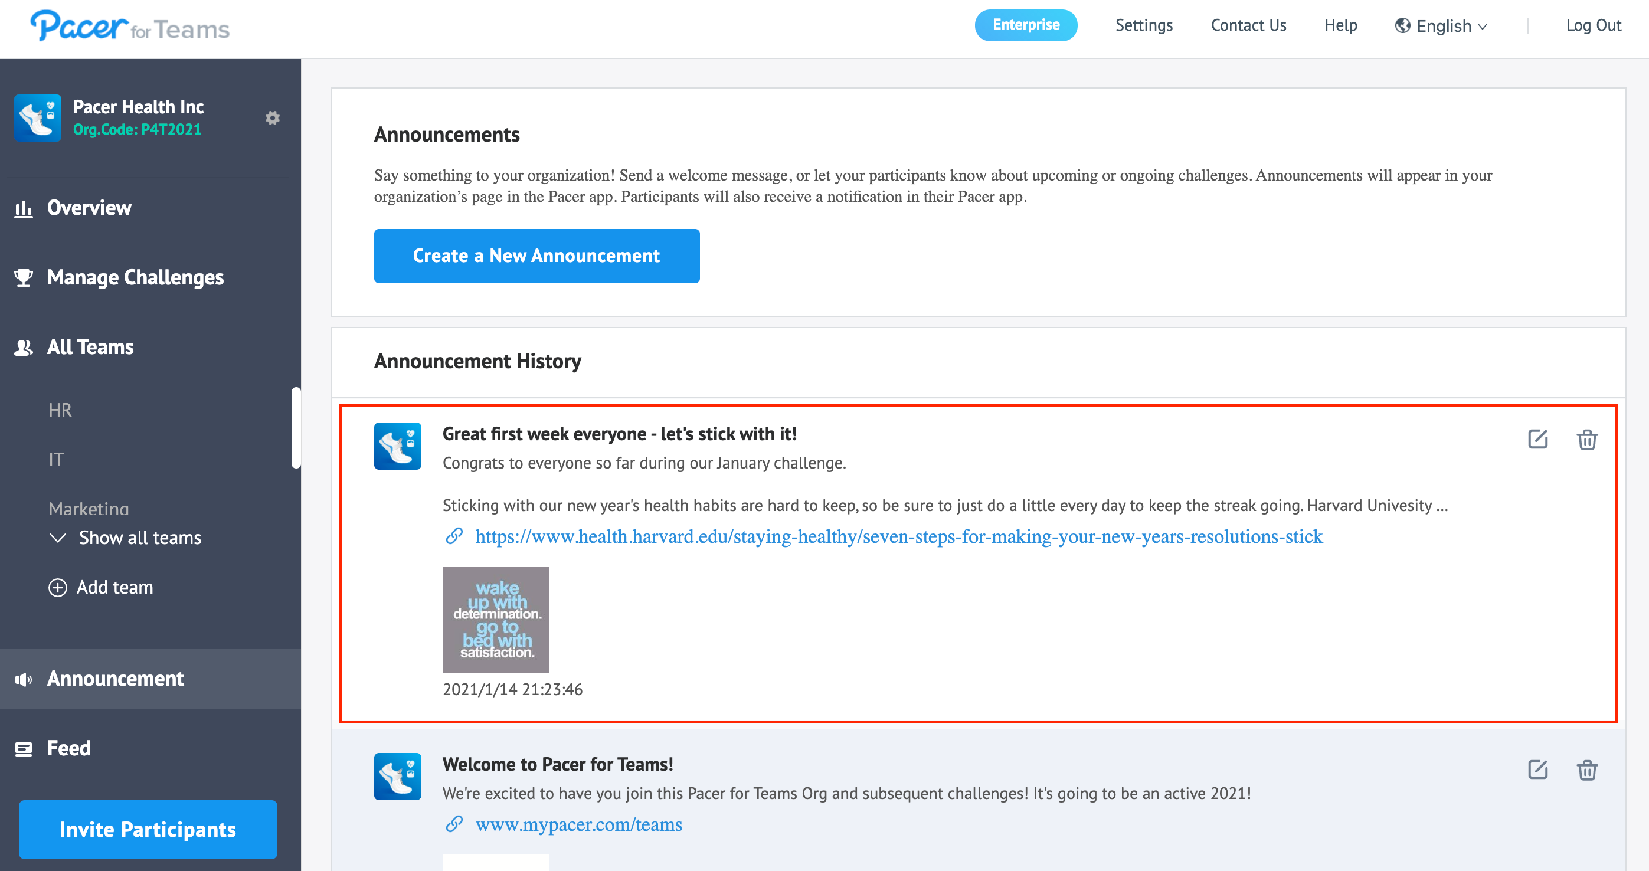This screenshot has width=1649, height=871.
Task: Click the globe language icon
Action: (1402, 25)
